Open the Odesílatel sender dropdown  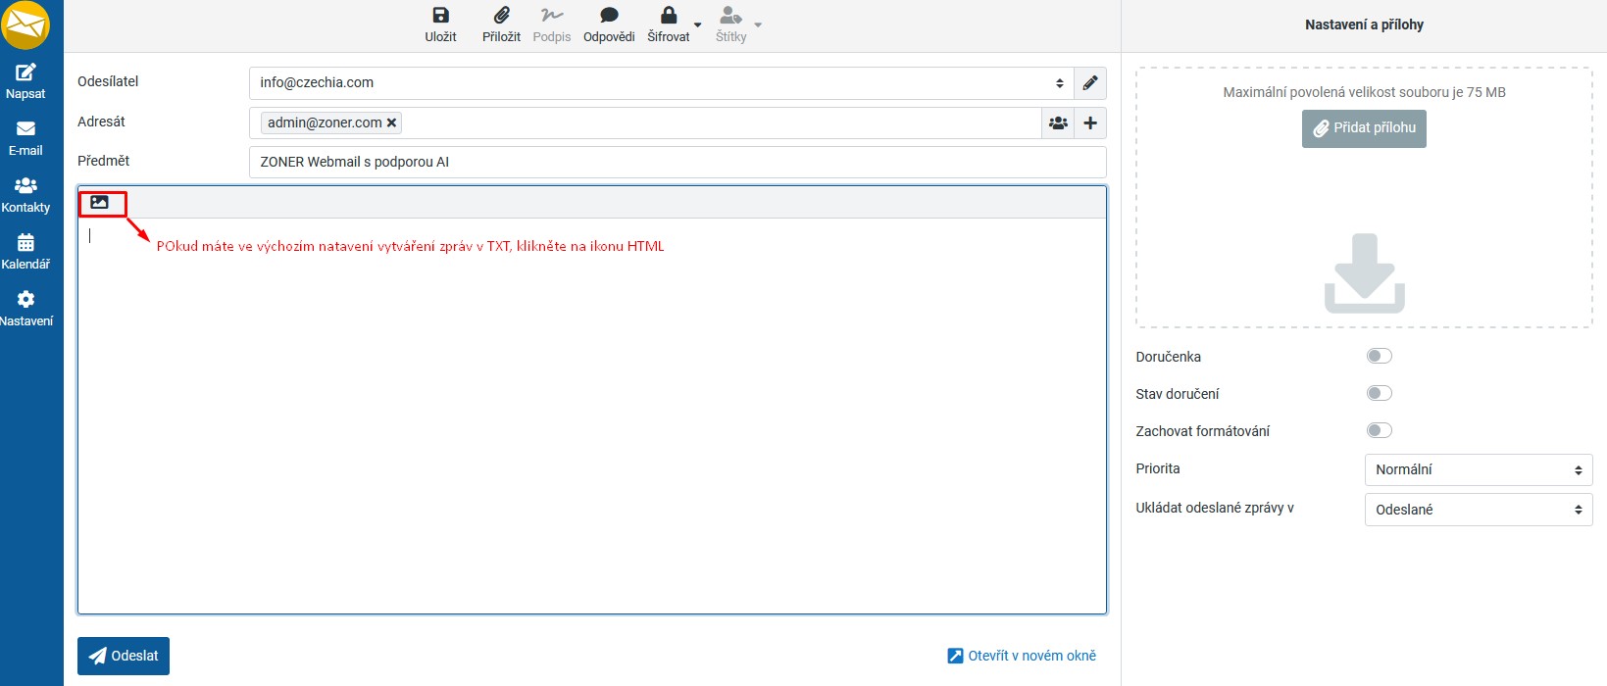pos(661,83)
